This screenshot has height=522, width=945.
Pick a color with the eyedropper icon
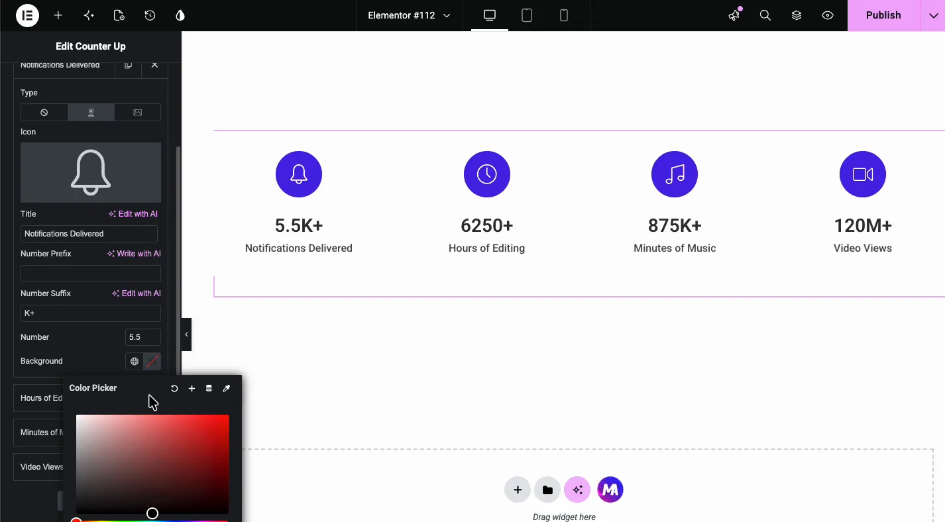pos(226,388)
